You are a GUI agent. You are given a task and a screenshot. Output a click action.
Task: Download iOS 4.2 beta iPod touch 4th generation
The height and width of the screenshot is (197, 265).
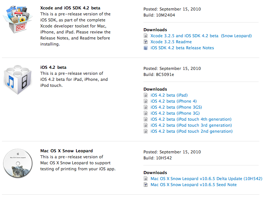click(x=191, y=119)
